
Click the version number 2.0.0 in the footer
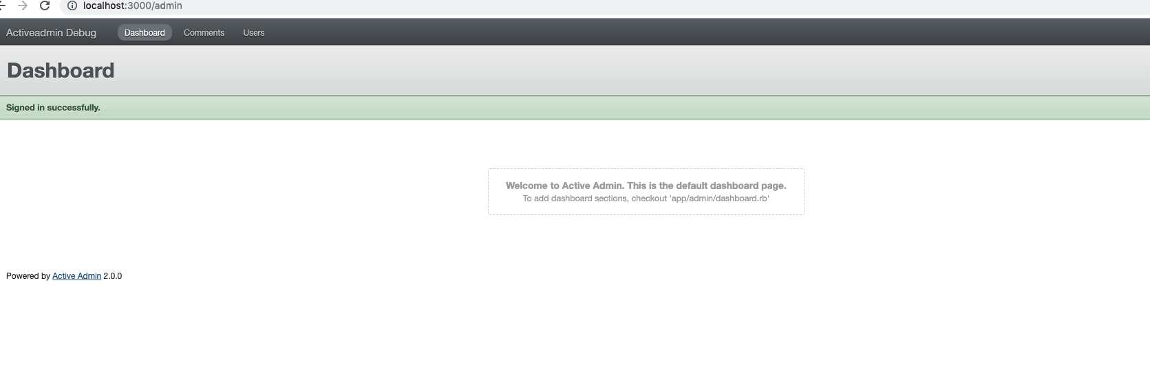(113, 276)
